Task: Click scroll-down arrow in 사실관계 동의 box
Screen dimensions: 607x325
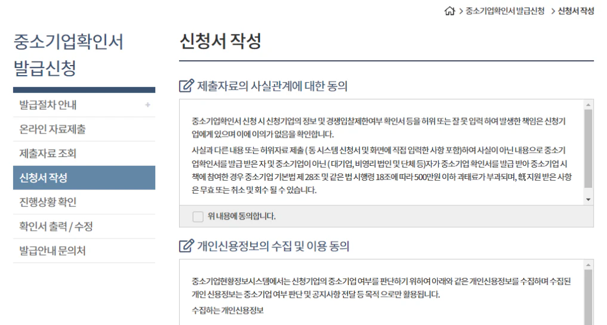Action: (x=588, y=200)
